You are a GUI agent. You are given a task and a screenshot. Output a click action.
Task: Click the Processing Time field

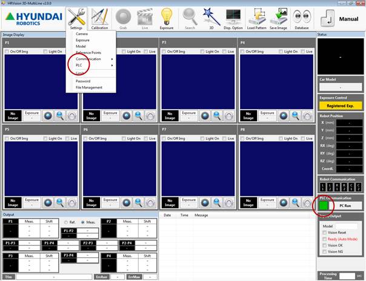[x=347, y=276]
